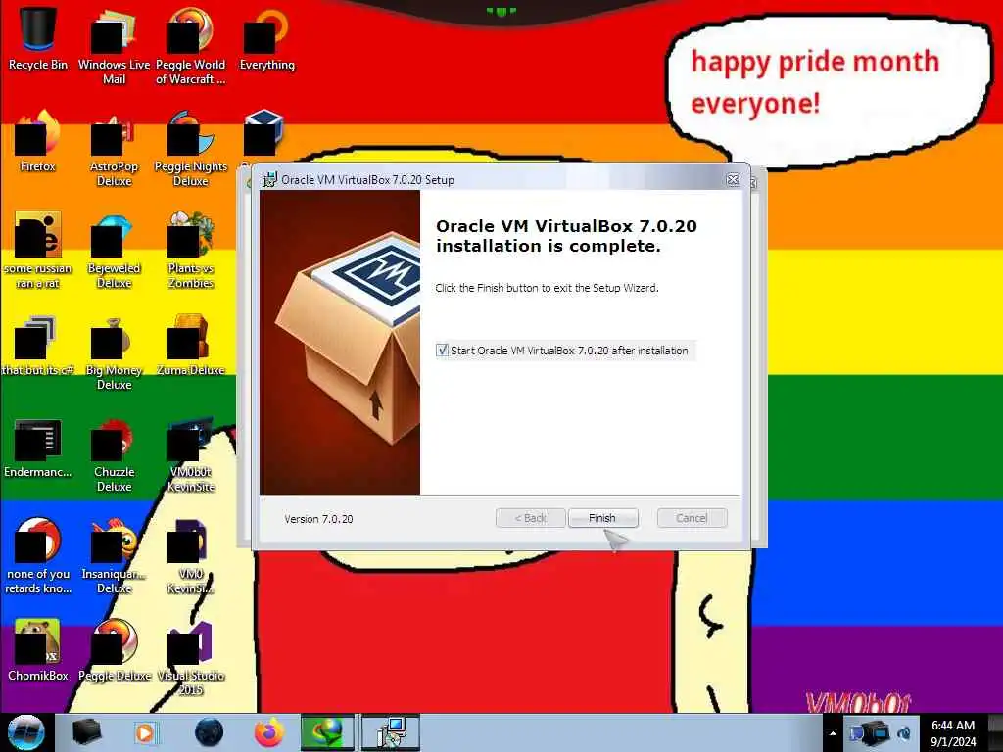Click the 'installation is complete.' heading text
1003x752 pixels.
point(549,246)
